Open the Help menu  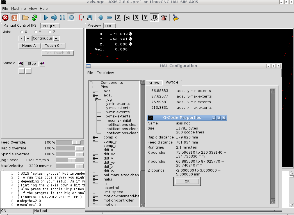pos(44,9)
